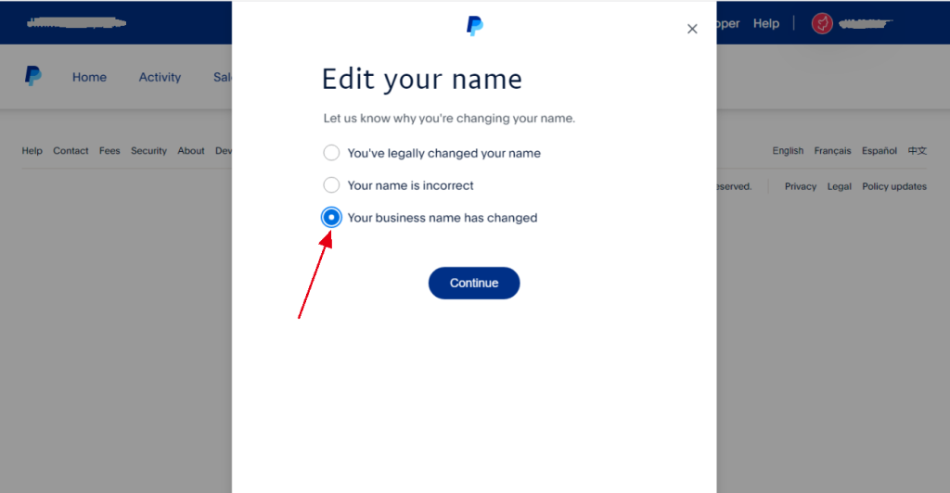The image size is (950, 493).
Task: Open the red profile avatar icon
Action: 822,23
